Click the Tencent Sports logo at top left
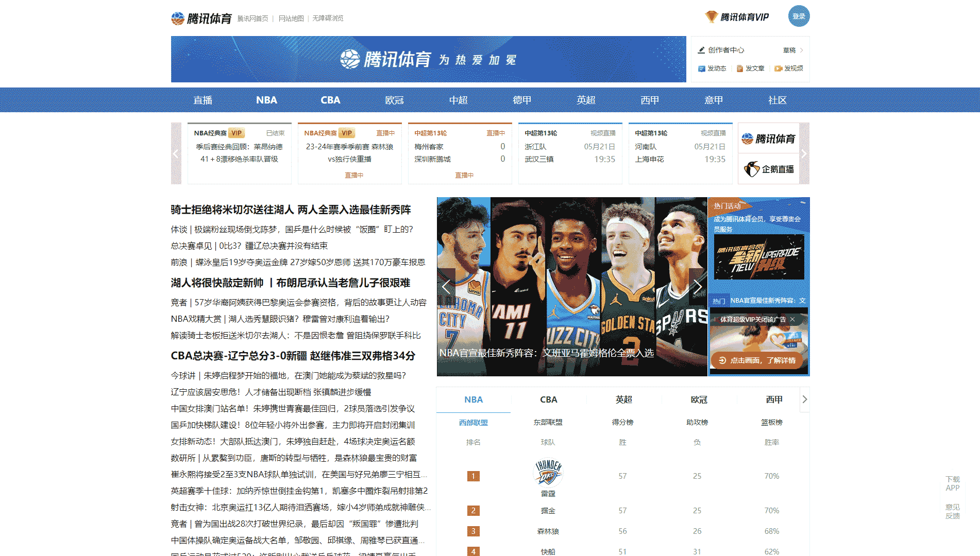 [x=201, y=19]
